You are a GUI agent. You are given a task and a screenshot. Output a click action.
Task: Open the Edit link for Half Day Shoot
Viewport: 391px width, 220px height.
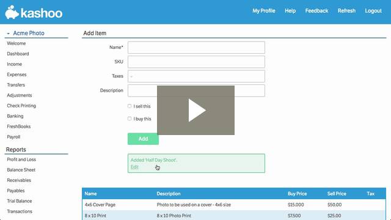134,167
